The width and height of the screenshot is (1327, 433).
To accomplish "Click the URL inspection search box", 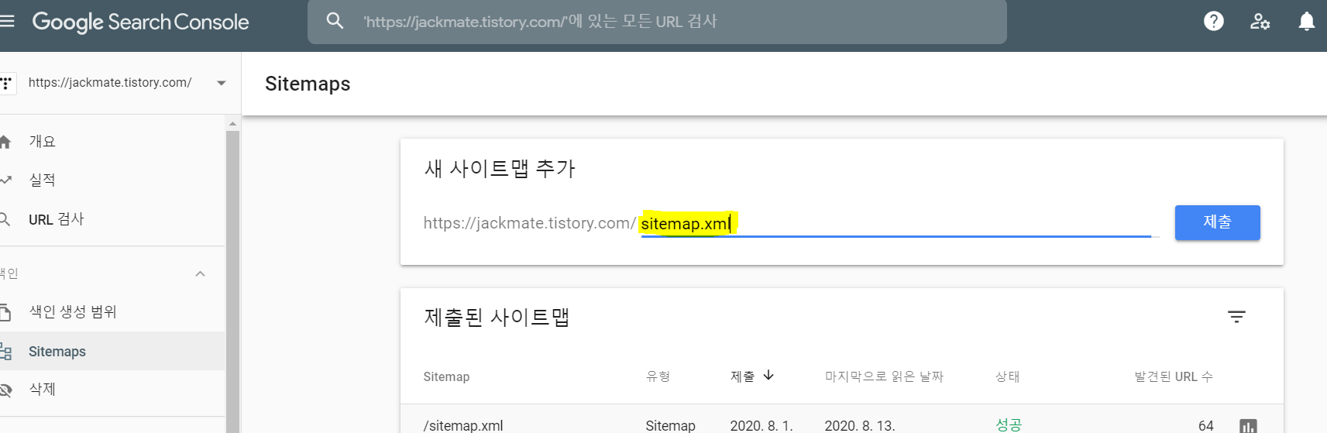I will pos(657,22).
